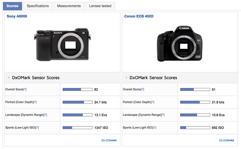Click Sony 'DxOMark Sensor Scores' heading

(36, 78)
